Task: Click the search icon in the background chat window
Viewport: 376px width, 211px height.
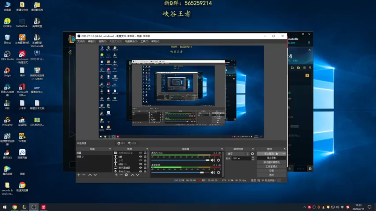Action: [x=310, y=68]
